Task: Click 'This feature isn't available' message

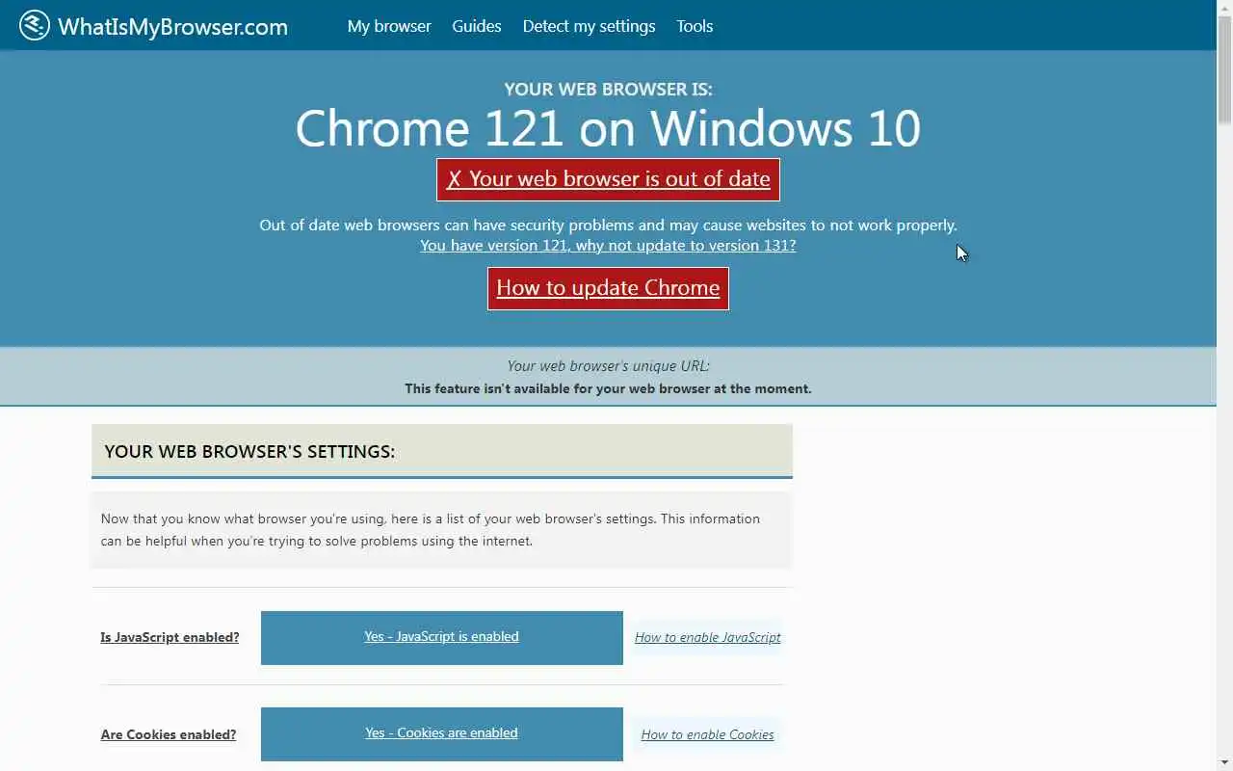Action: [608, 388]
